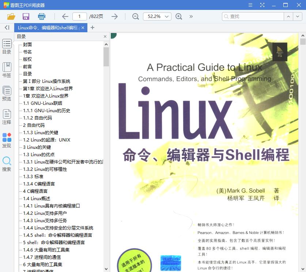Select 第1章 欢迎进入Linux世界 outline entry
The image size is (306, 272).
click(48, 89)
